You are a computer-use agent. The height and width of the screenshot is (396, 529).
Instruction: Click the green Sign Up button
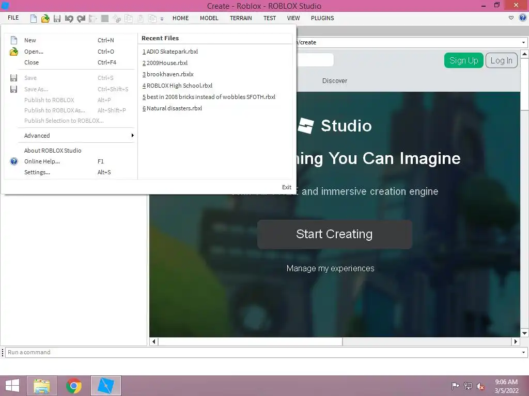[463, 60]
